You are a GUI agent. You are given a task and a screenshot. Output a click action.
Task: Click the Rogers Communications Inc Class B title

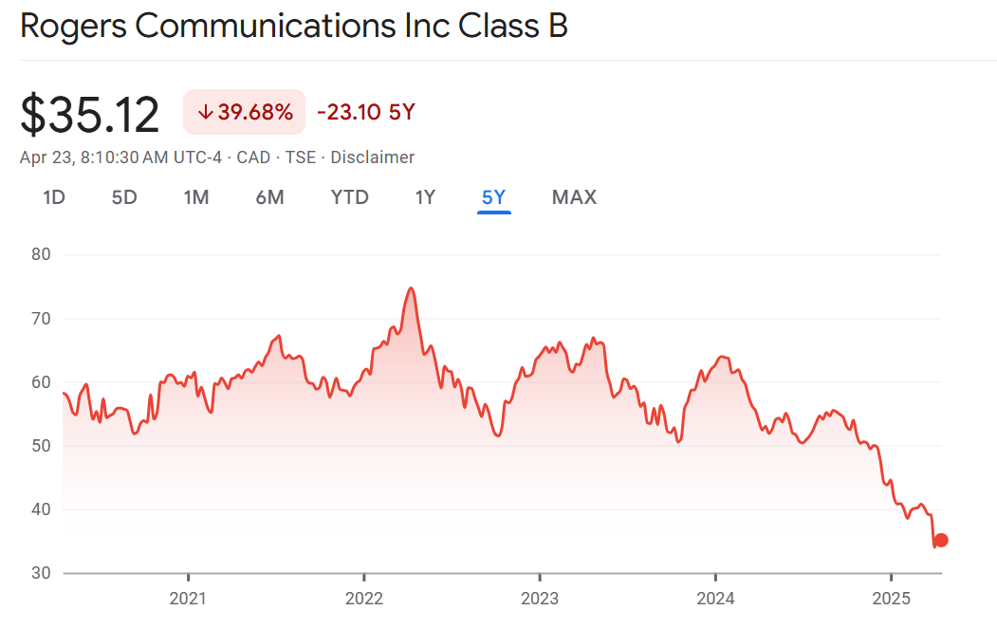(x=294, y=27)
